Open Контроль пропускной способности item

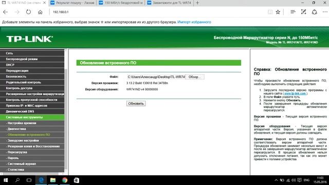tap(32, 100)
